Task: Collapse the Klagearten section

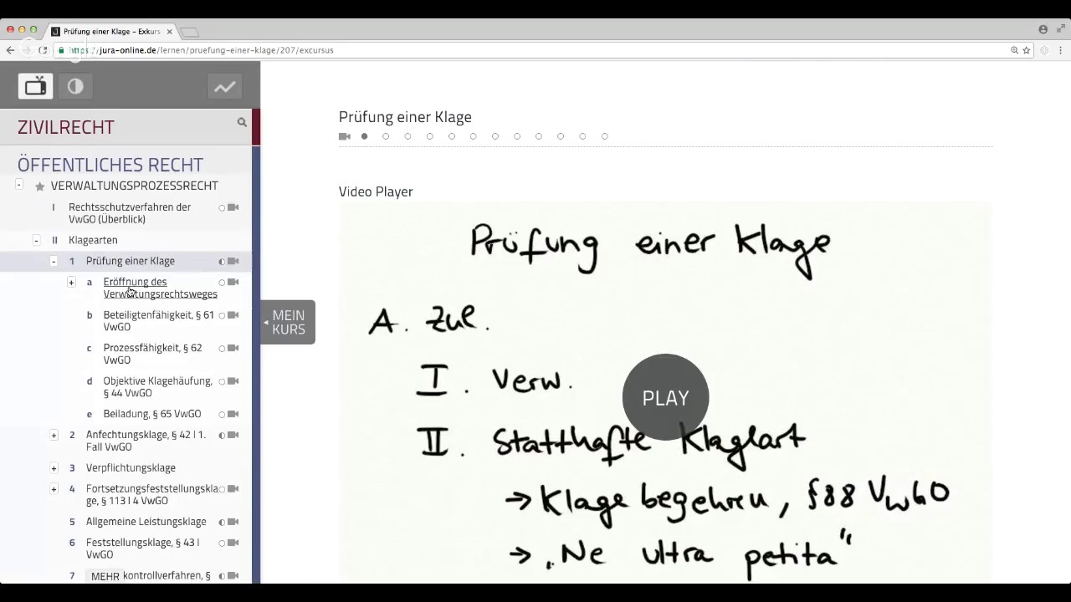Action: tap(36, 240)
